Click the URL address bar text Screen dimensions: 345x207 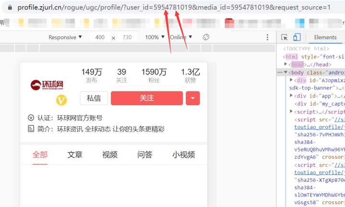(174, 8)
